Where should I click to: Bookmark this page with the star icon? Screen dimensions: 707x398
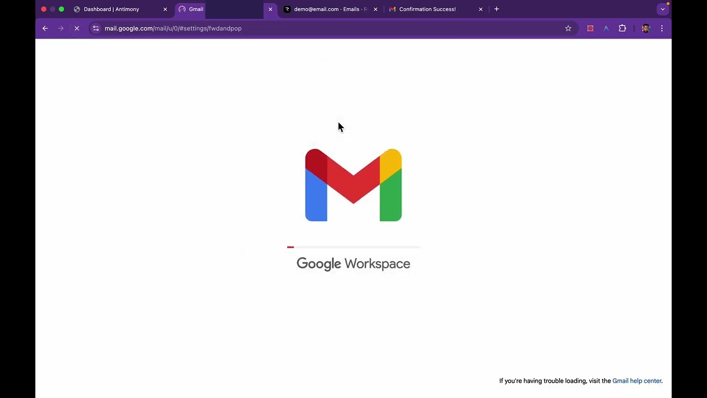pos(568,28)
